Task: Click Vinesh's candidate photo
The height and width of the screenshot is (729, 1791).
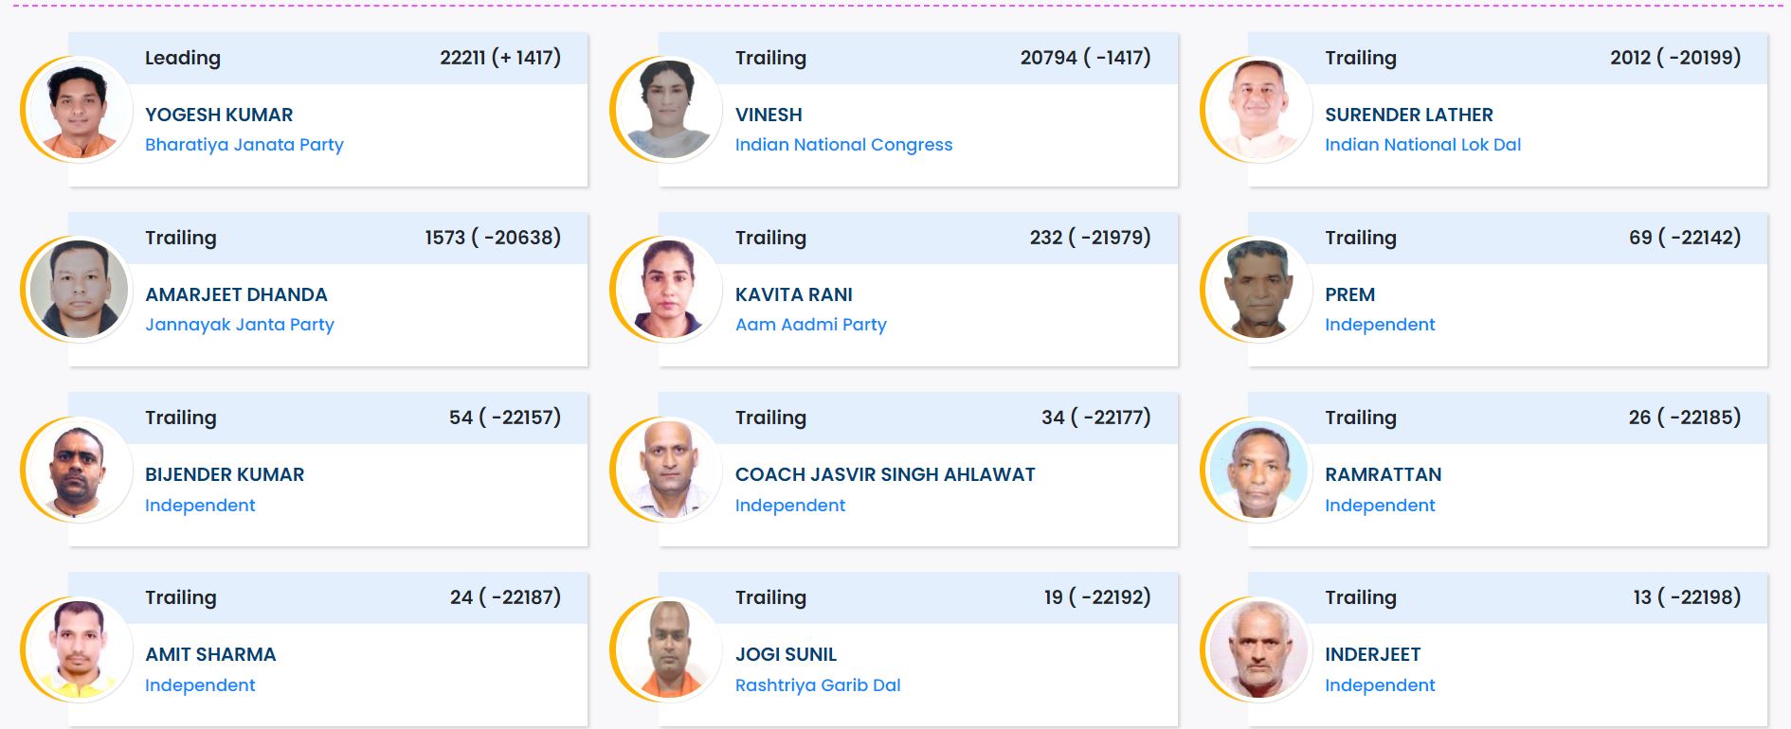Action: 669,110
